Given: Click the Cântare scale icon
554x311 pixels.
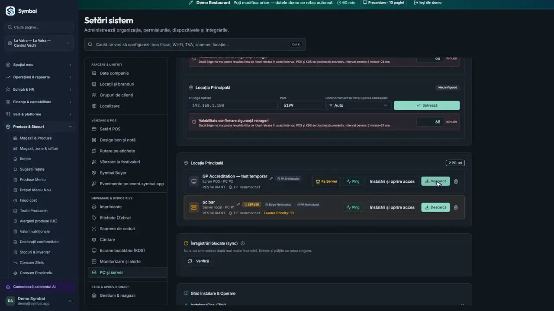Looking at the screenshot, I should [94, 240].
